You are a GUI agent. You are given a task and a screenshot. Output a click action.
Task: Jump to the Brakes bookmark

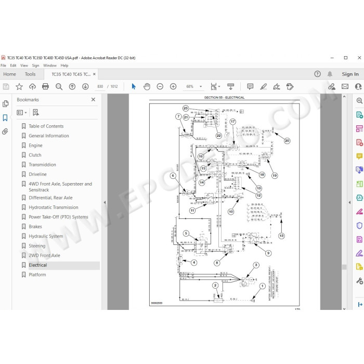(35, 227)
